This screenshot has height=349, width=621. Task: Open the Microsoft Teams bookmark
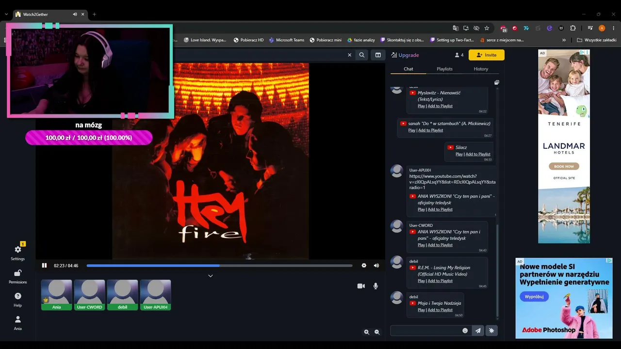click(287, 40)
